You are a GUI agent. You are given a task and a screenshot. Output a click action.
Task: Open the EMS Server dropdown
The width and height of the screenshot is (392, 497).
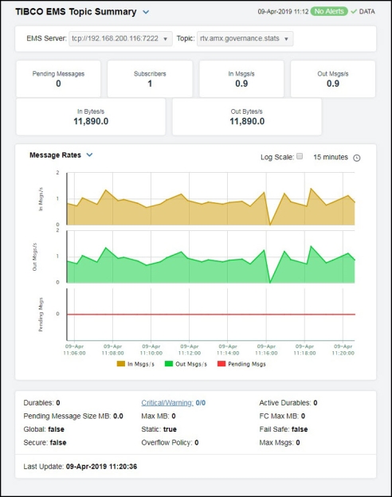120,39
